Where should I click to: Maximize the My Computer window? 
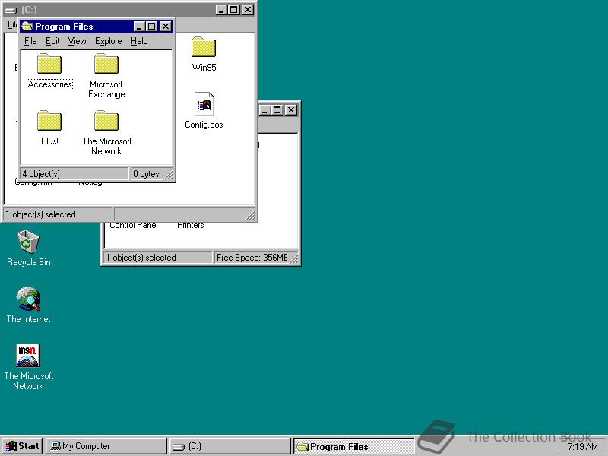coord(277,109)
